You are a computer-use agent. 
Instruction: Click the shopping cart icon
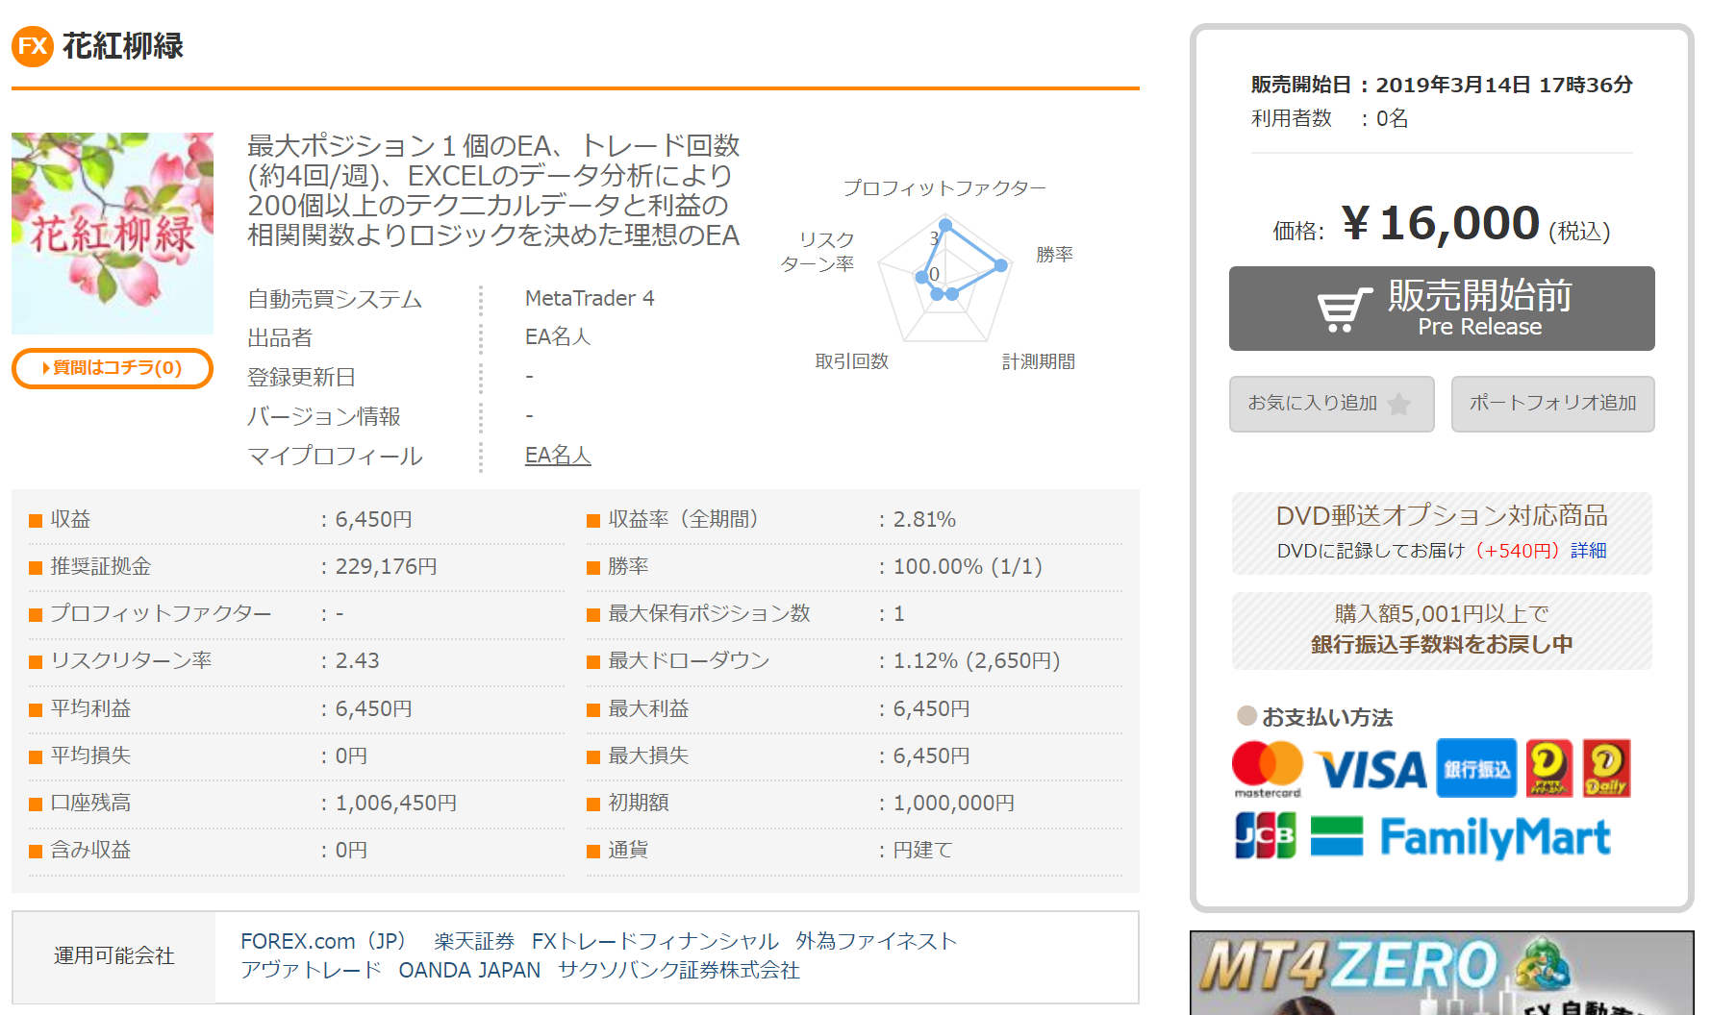coord(1344,309)
